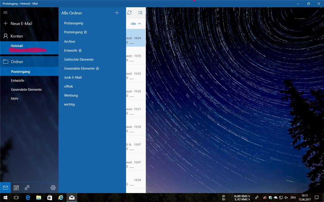This screenshot has width=324, height=202.
Task: Open the Konten accounts section
Action: pos(29,36)
